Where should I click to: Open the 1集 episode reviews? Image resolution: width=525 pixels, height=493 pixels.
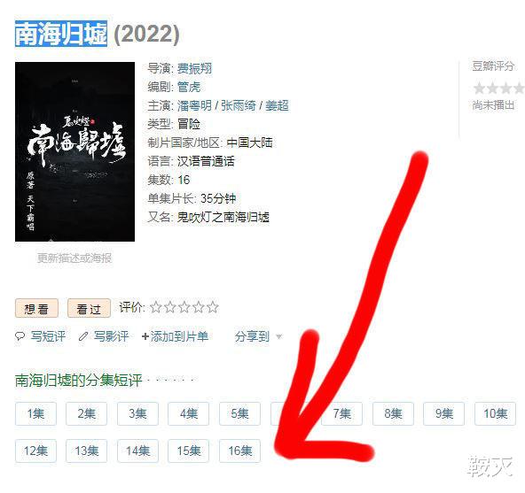point(35,414)
